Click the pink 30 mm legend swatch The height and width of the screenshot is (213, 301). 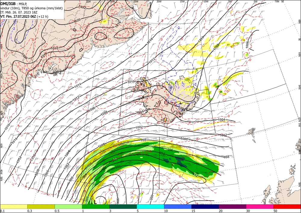(x=260, y=206)
